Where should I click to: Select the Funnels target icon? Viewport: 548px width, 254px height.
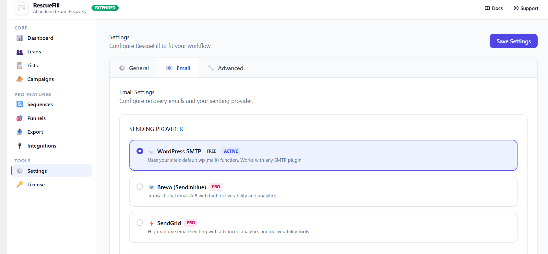pos(19,118)
